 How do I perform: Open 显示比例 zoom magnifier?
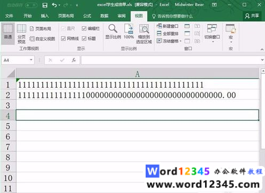pos(113,32)
